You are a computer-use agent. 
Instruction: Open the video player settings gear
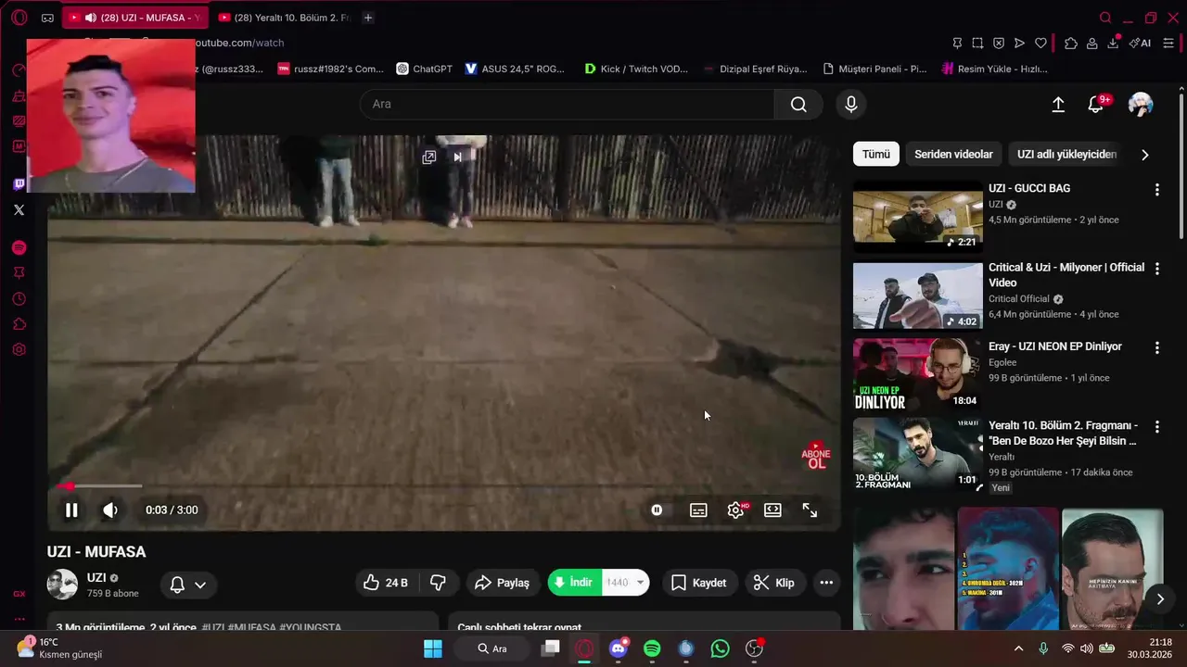(736, 510)
